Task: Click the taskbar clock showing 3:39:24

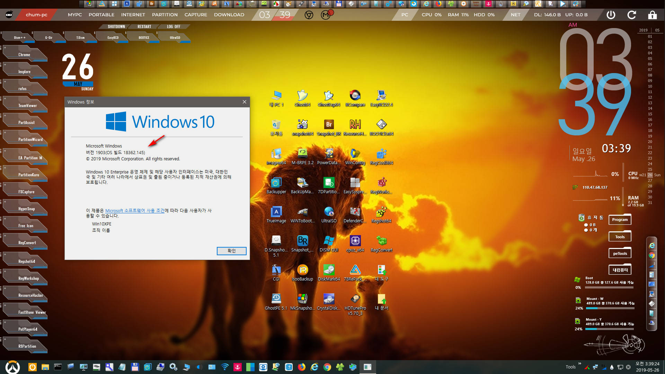Action: click(x=647, y=364)
